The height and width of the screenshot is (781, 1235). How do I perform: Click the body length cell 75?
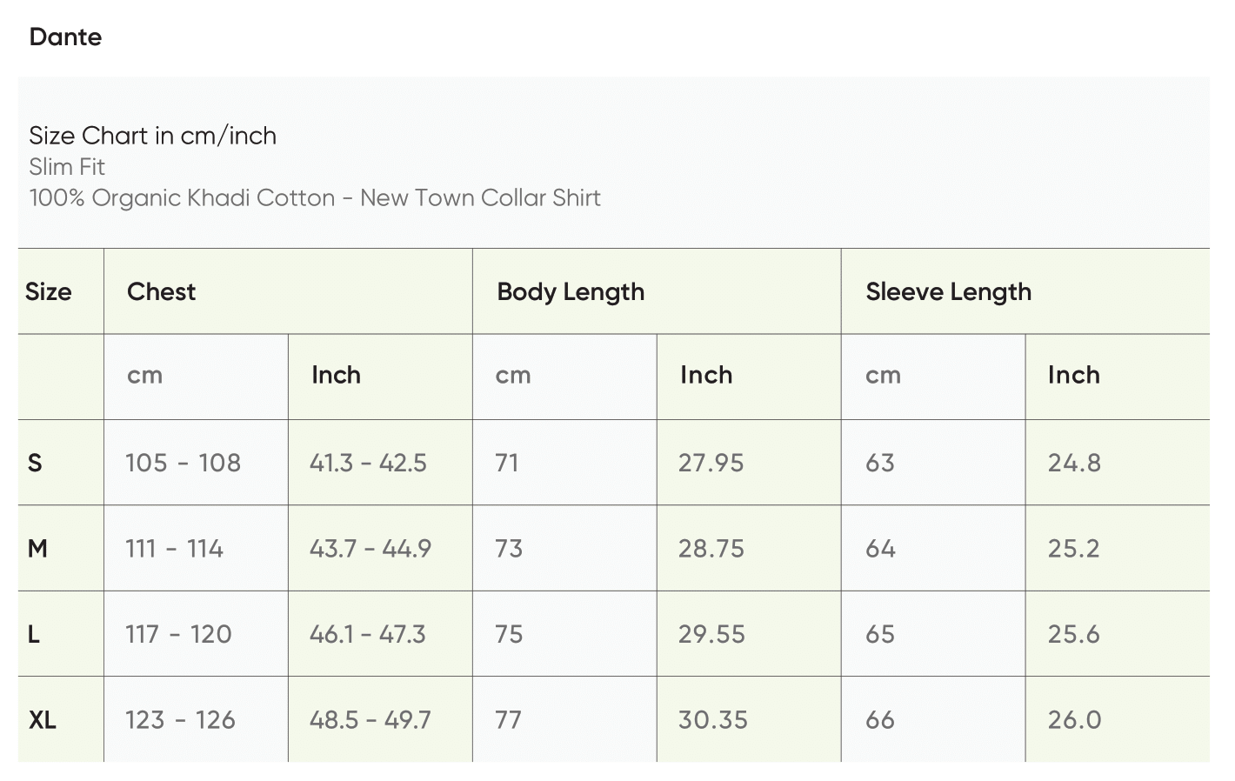point(509,634)
